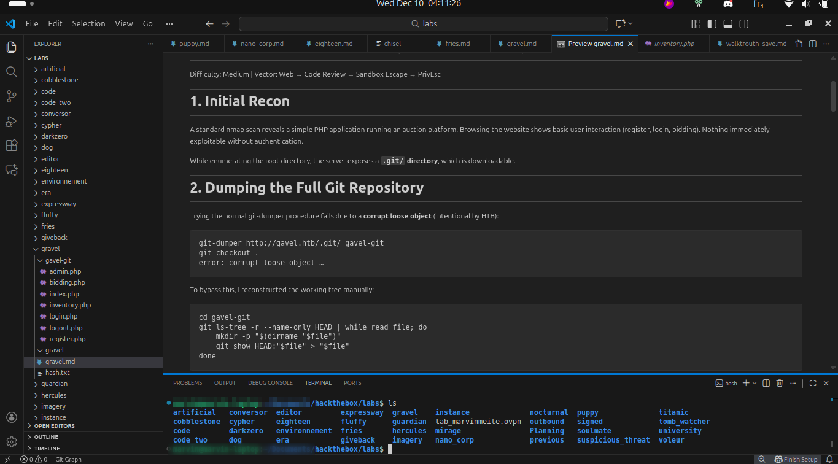Click Finish Setup in status bar
The height and width of the screenshot is (464, 838).
pos(796,459)
